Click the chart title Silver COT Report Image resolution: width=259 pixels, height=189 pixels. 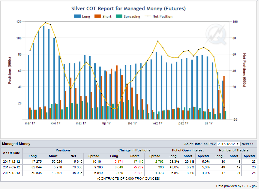tap(128, 9)
